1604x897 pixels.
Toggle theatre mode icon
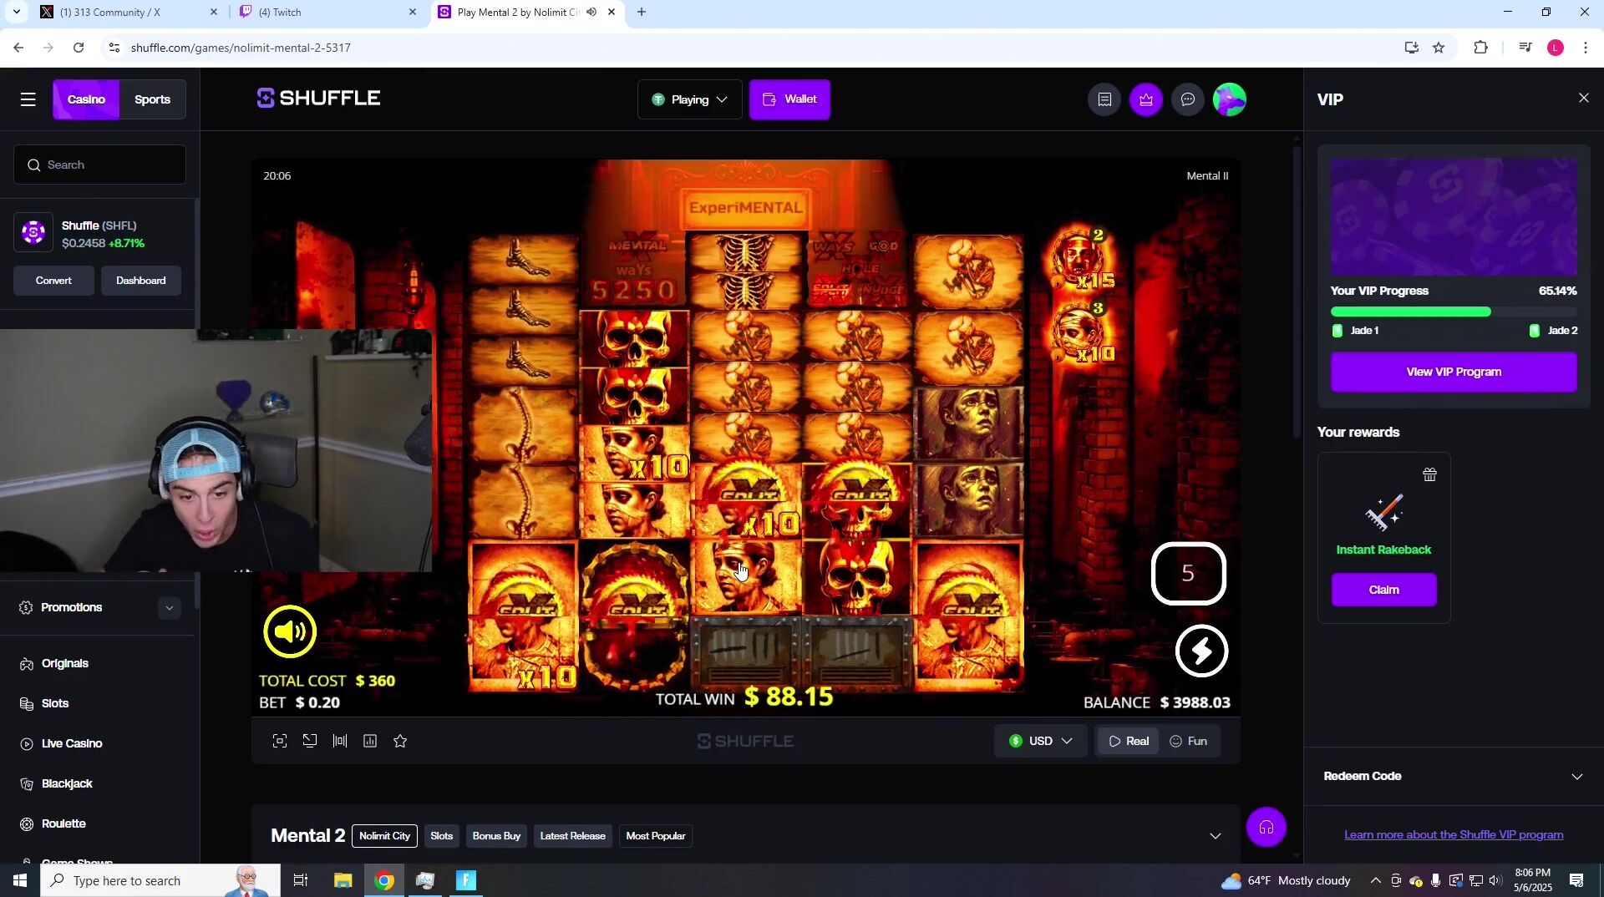(340, 741)
